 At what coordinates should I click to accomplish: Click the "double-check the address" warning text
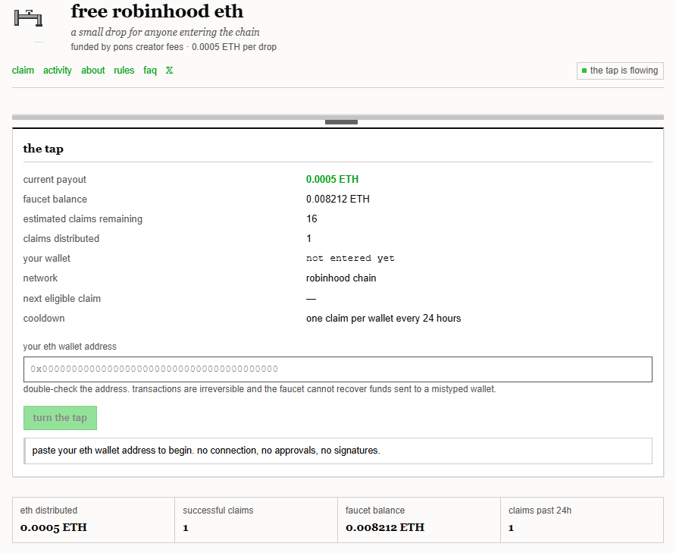click(259, 389)
